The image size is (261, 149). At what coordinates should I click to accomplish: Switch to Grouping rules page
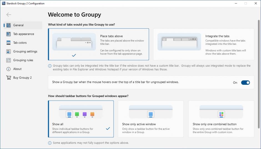(x=23, y=60)
